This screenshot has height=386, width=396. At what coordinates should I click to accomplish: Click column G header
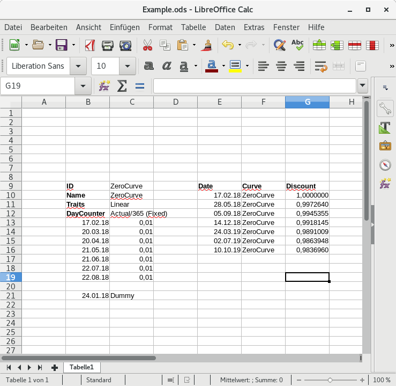tap(308, 102)
